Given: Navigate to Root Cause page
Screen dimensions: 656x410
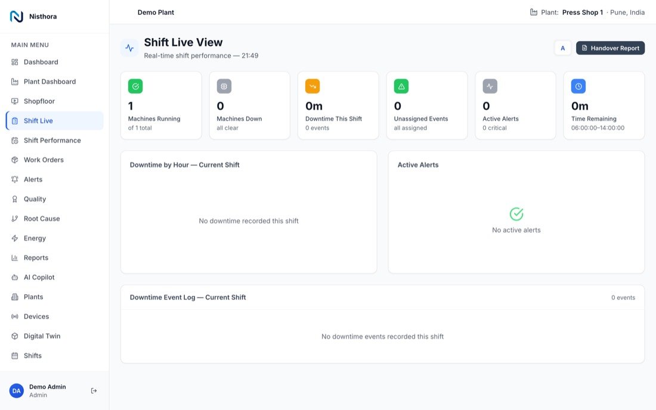Looking at the screenshot, I should [54, 218].
